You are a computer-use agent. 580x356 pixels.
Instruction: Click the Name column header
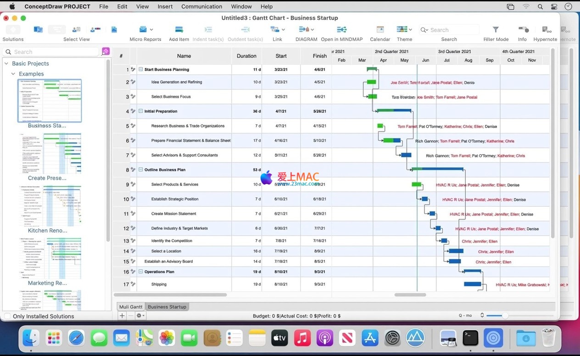(x=184, y=56)
